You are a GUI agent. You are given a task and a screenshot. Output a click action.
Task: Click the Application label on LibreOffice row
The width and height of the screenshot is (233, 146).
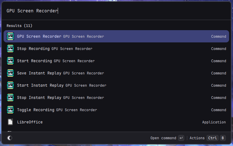pos(214,122)
